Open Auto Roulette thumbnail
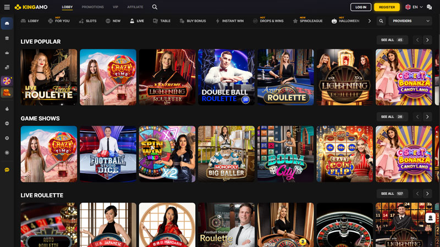The image size is (440, 247). click(49, 225)
